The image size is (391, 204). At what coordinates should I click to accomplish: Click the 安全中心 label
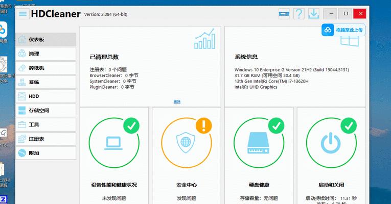point(187,185)
